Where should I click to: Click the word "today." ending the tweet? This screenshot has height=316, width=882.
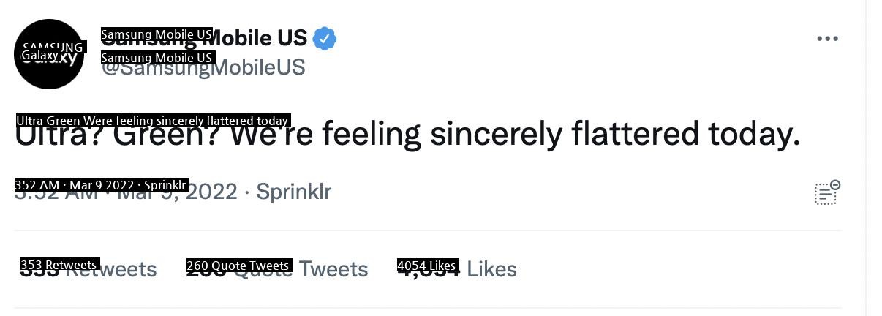754,135
